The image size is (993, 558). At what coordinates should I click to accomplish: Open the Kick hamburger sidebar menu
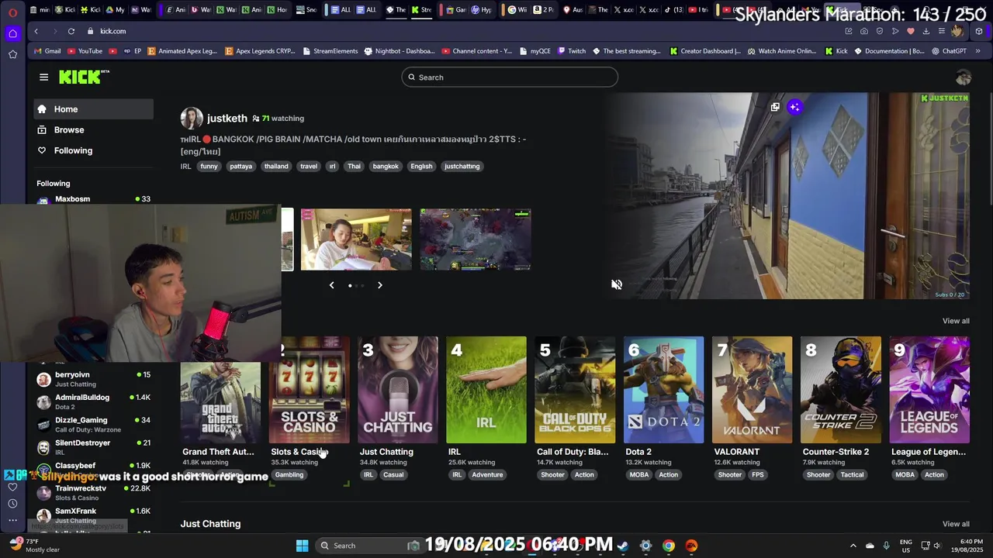tap(43, 77)
